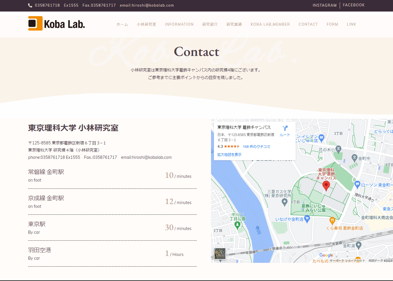Click the Kanamachi-yu gray map marker
Screen dimensions: 393x281
point(358,245)
